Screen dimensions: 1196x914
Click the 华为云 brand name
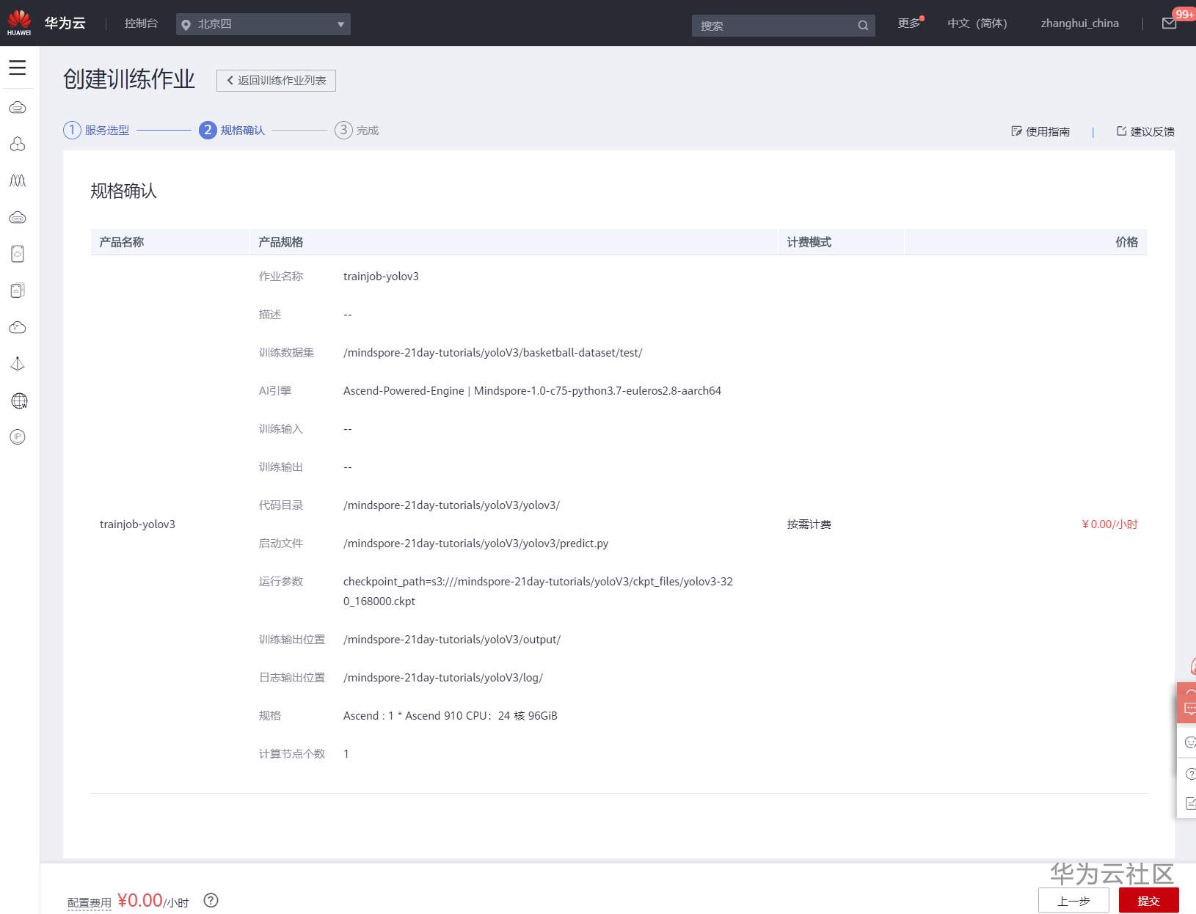pyautogui.click(x=65, y=23)
